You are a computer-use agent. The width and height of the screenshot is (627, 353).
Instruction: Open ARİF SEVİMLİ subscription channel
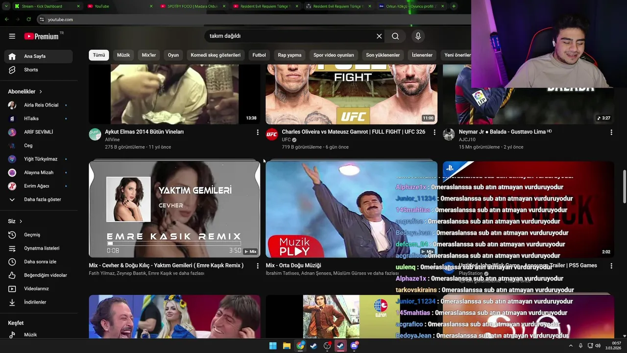pos(38,132)
